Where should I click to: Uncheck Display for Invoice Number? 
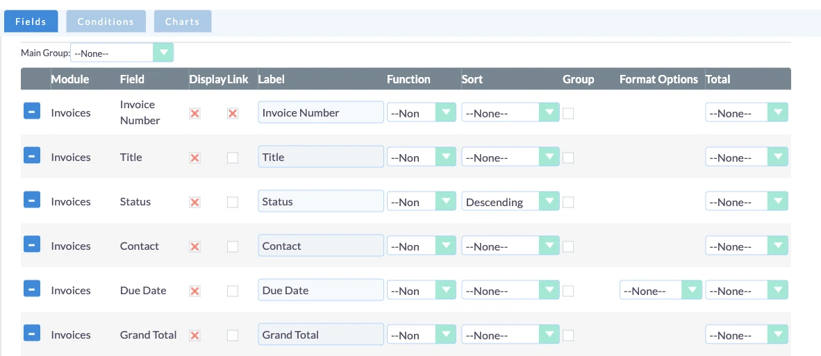point(195,113)
